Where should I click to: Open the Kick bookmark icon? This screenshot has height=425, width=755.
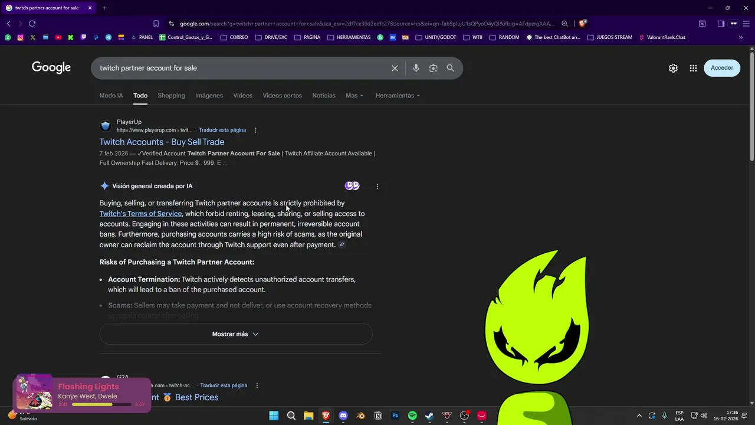(70, 37)
